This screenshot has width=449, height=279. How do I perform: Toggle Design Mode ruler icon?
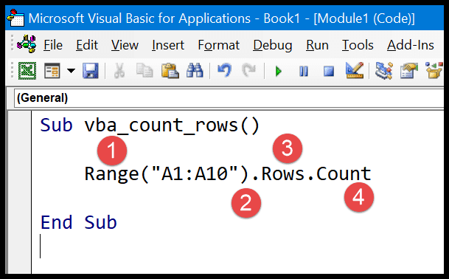coord(355,71)
